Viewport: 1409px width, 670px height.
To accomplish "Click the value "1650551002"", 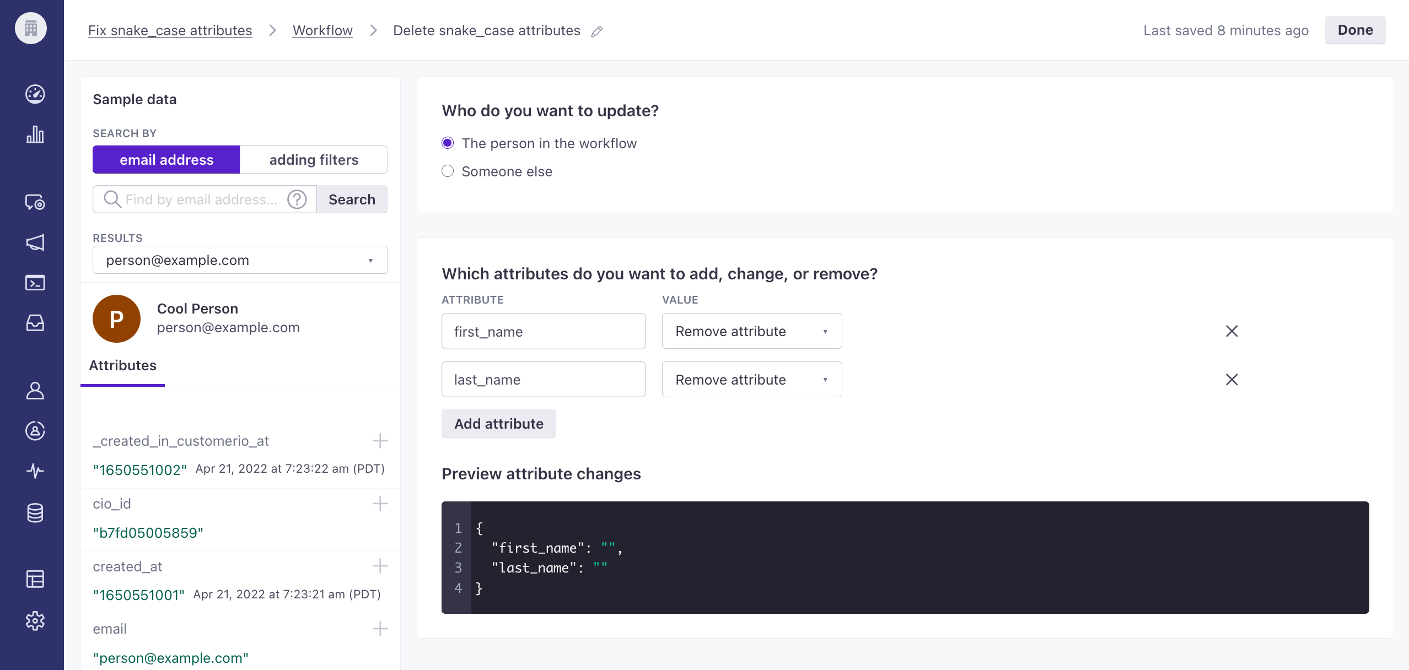I will pyautogui.click(x=140, y=470).
